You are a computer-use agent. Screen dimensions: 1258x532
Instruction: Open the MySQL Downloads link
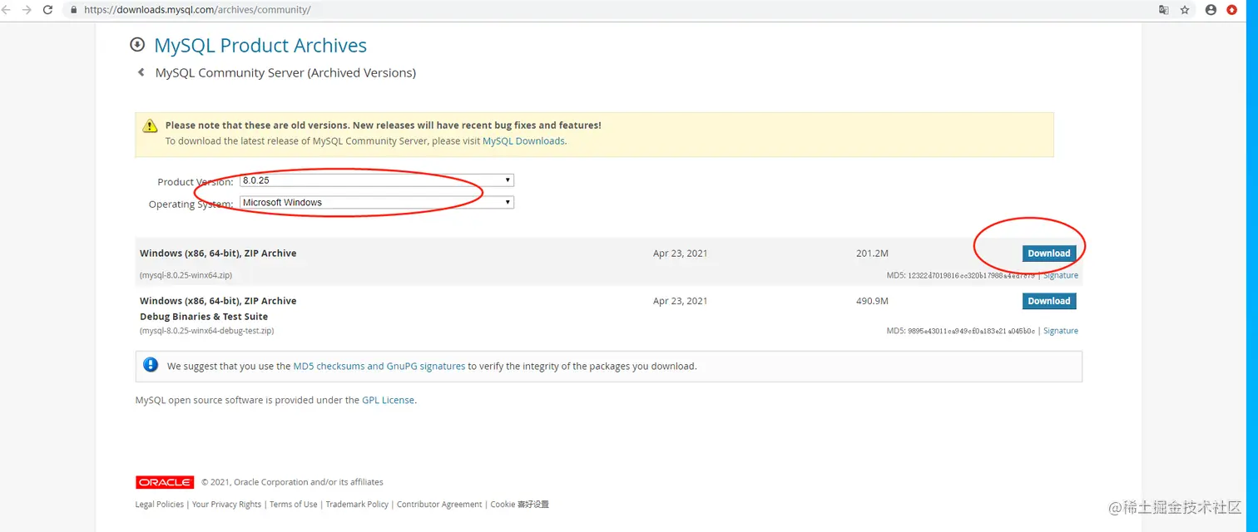pos(523,141)
